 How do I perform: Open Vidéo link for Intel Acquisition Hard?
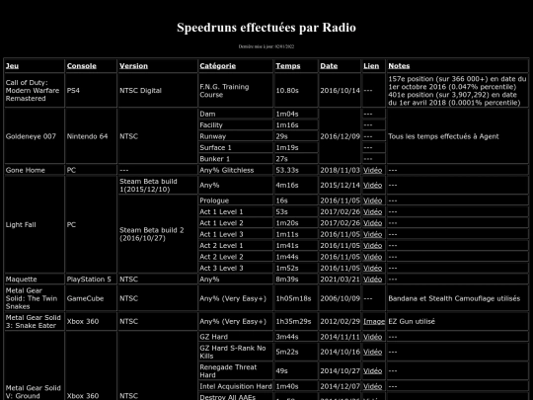tap(372, 386)
